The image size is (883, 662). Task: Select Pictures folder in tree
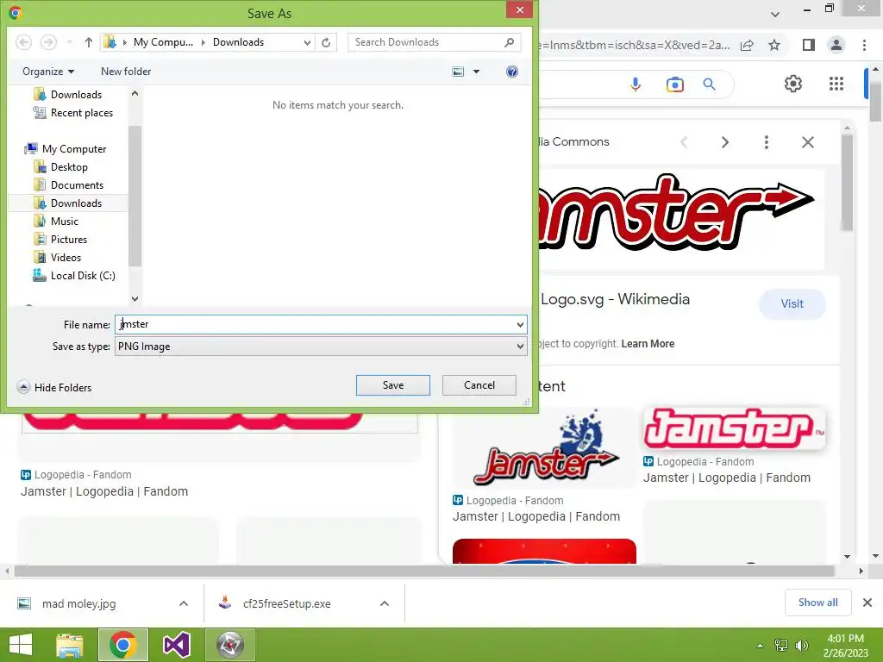pos(61,240)
